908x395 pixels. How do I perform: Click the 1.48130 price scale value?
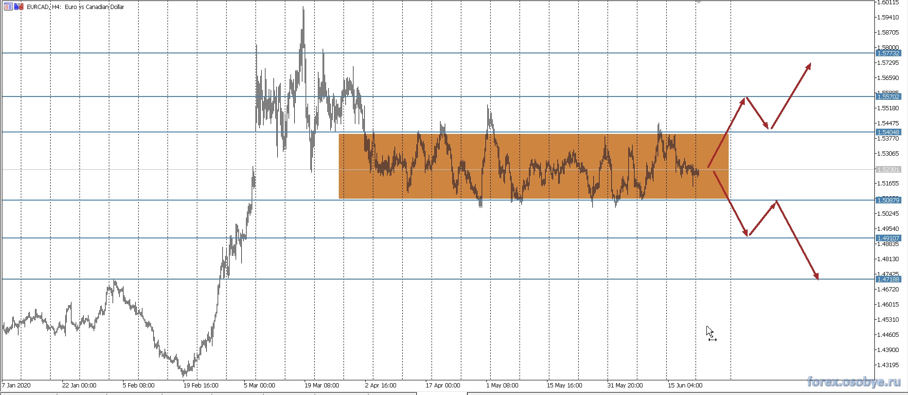888,259
